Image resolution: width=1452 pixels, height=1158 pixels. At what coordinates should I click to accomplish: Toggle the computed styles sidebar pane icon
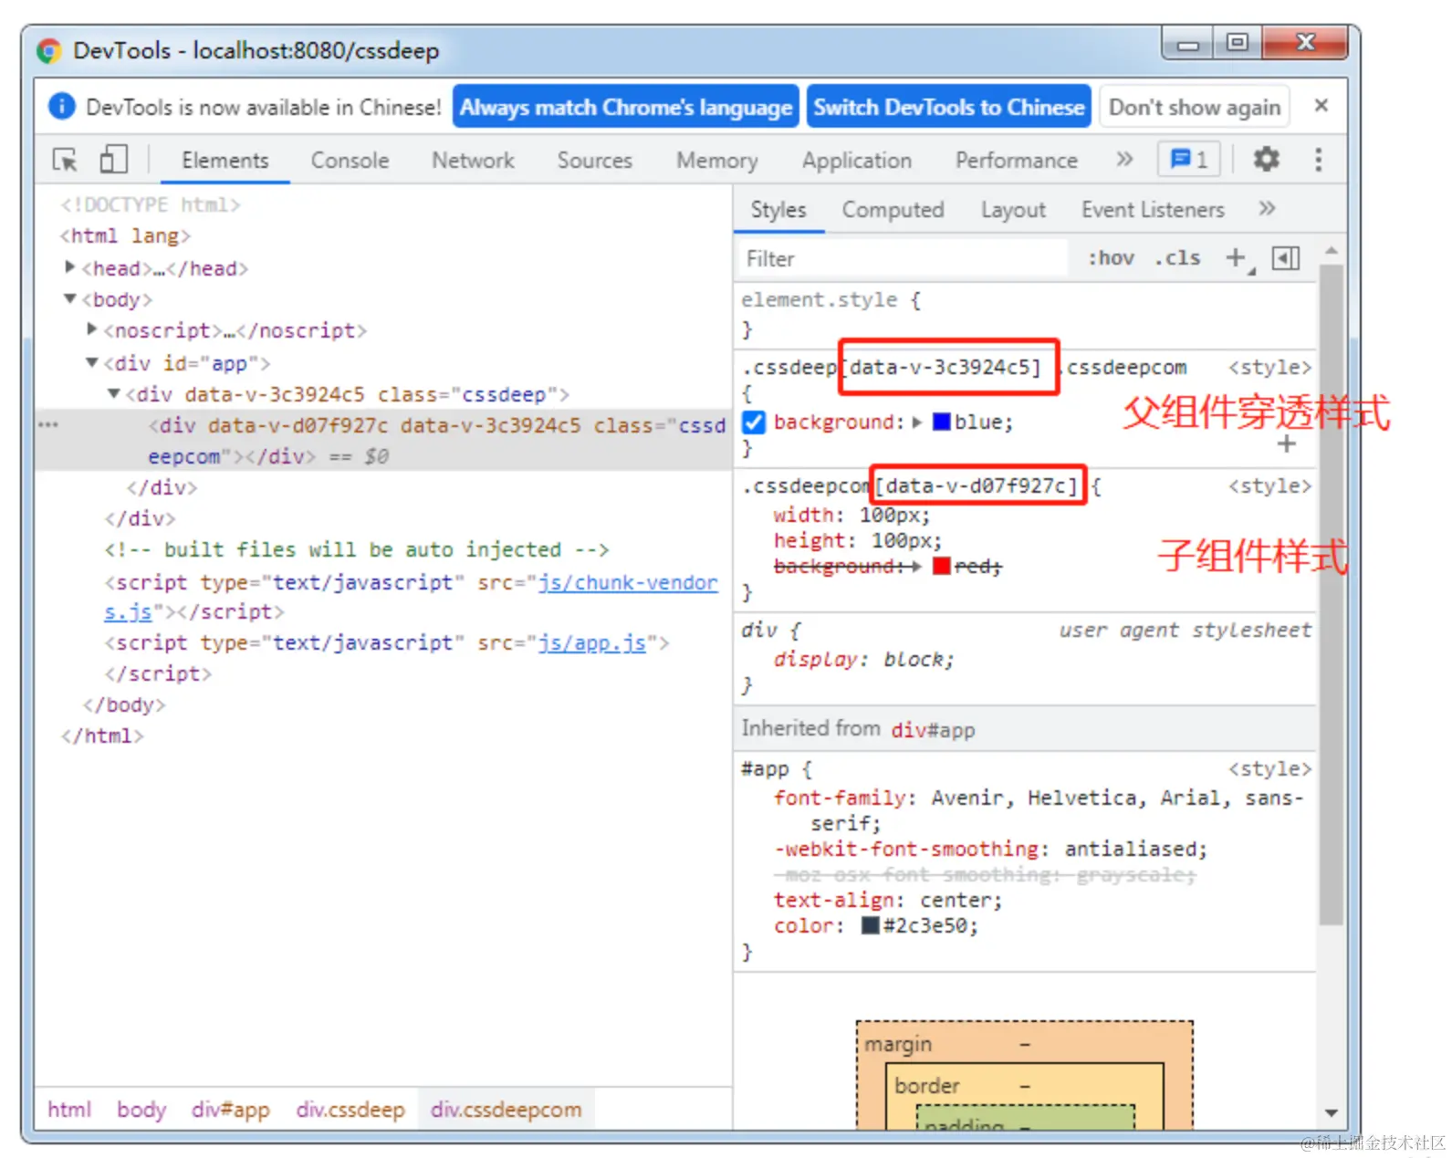pyautogui.click(x=1286, y=259)
